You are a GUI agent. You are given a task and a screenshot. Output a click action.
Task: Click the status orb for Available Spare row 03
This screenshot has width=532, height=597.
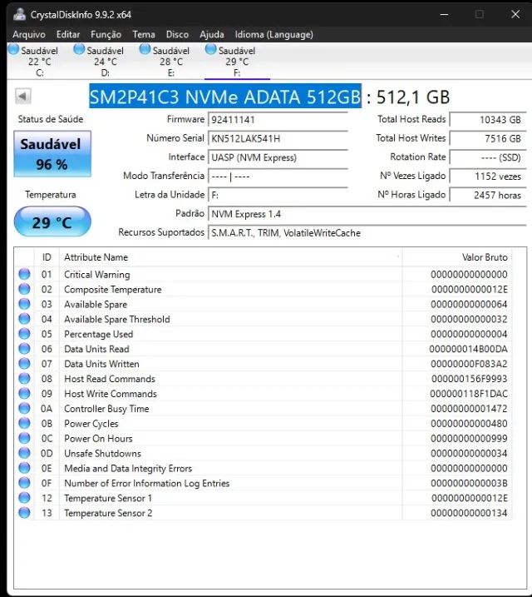coord(24,304)
